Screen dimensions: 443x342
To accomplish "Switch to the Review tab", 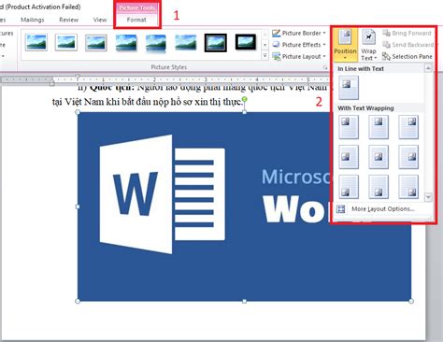I will click(69, 20).
